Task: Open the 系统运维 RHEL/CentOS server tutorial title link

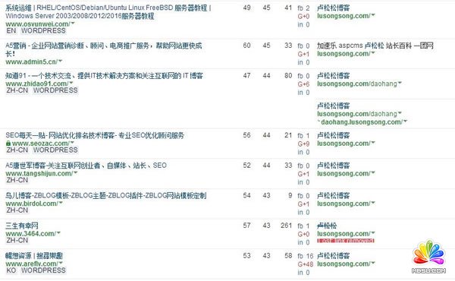Action: pos(108,12)
